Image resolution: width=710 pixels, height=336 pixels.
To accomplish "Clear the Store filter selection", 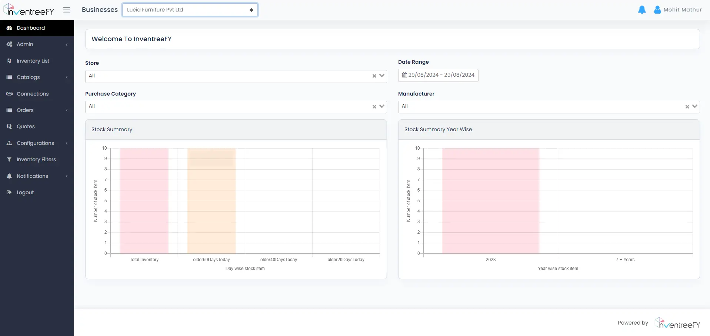I will (x=374, y=76).
